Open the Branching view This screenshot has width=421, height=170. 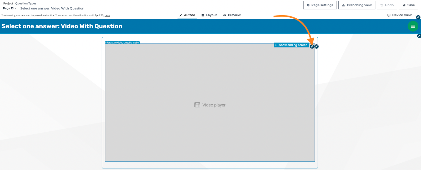[357, 5]
